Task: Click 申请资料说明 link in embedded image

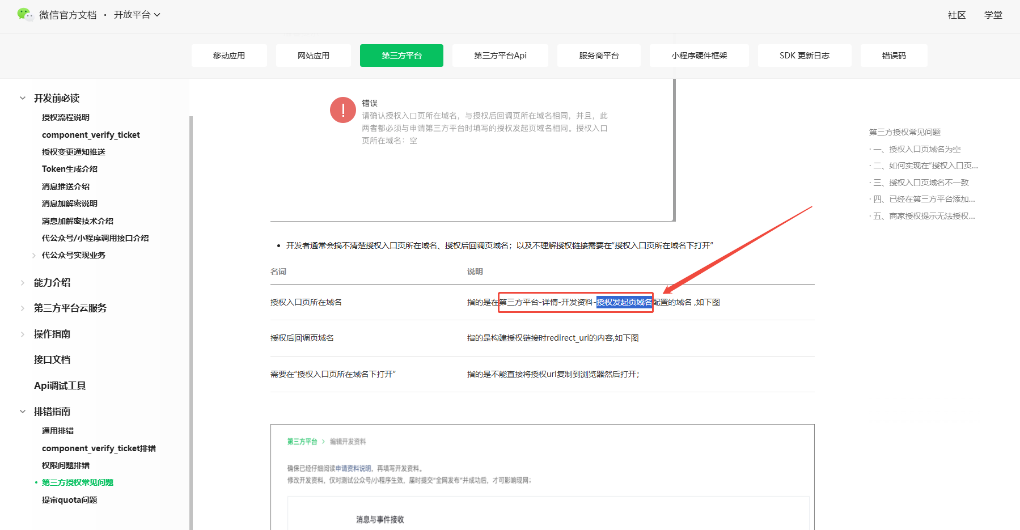Action: pyautogui.click(x=353, y=468)
